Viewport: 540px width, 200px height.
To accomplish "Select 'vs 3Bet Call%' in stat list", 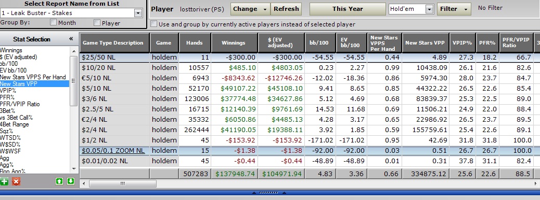I will tap(17, 118).
